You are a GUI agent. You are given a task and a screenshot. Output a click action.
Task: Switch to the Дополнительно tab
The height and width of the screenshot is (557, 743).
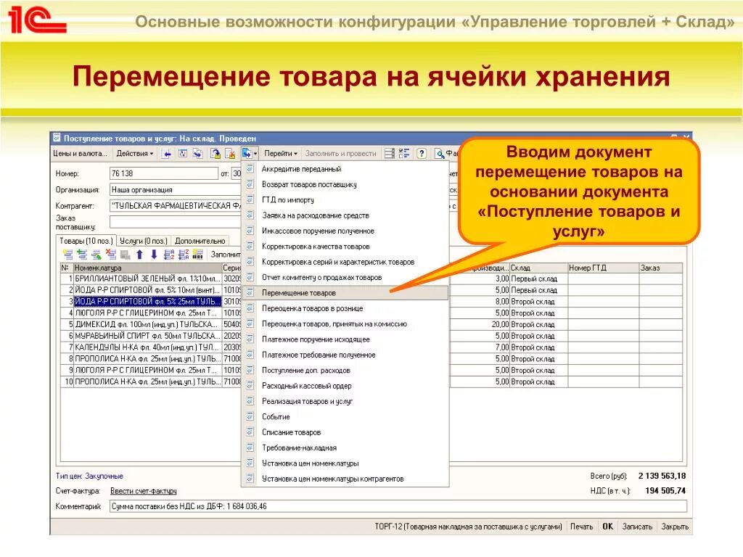[200, 241]
